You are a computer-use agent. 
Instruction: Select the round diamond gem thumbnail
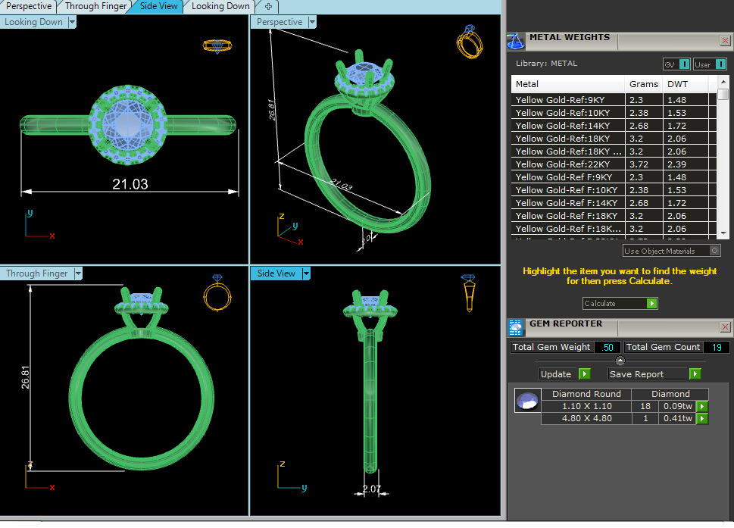pyautogui.click(x=527, y=401)
